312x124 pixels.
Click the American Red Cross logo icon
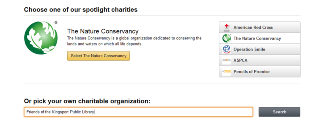pos(226,27)
